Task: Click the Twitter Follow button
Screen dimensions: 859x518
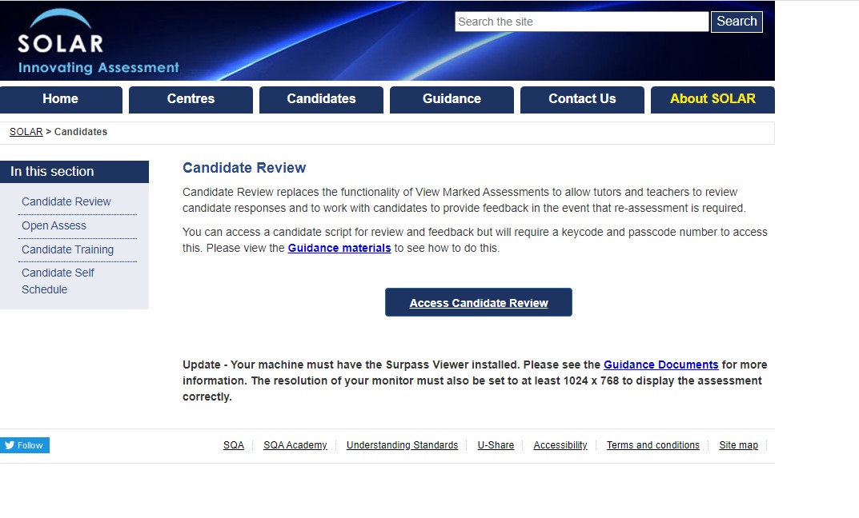Action: tap(25, 445)
